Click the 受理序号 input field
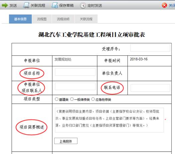The image size is (175, 154). (150, 48)
